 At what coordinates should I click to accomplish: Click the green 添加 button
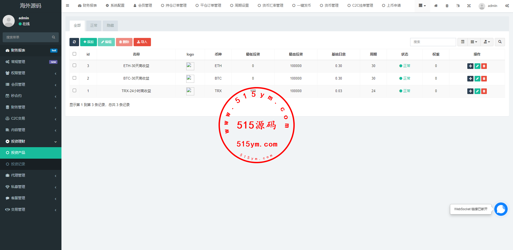pyautogui.click(x=88, y=42)
